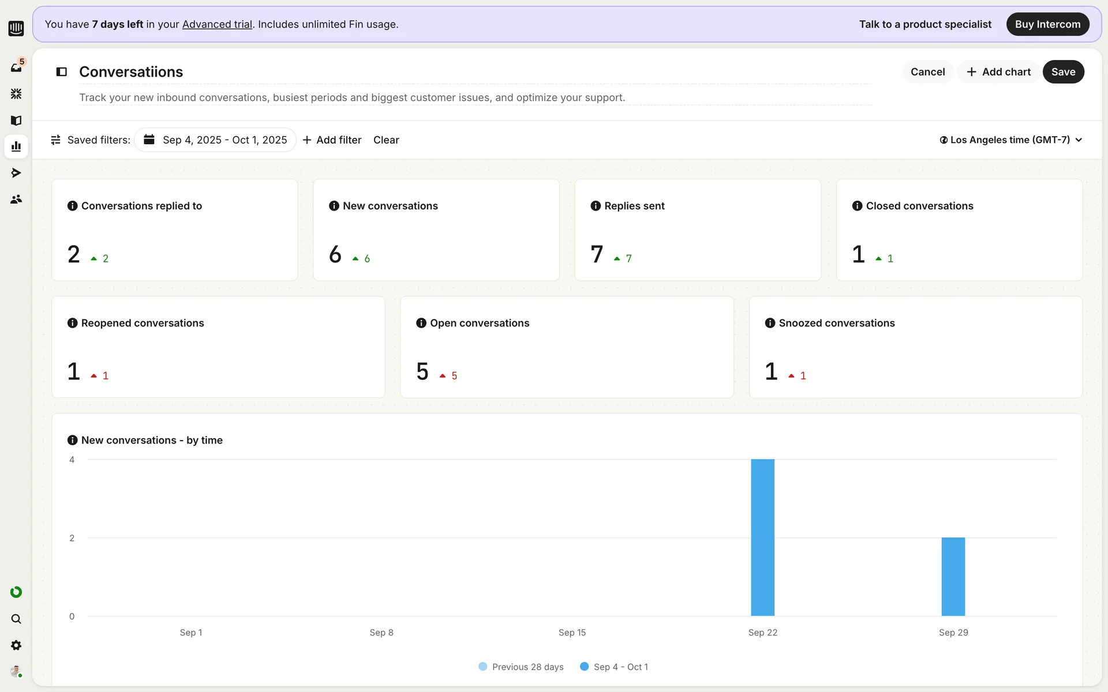This screenshot has width=1108, height=692.
Task: Click the Intercom logo icon
Action: (16, 28)
